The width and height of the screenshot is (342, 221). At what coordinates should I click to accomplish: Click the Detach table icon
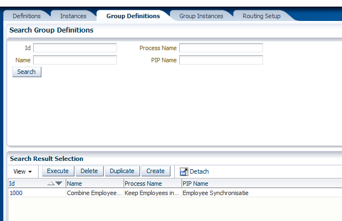click(x=184, y=171)
